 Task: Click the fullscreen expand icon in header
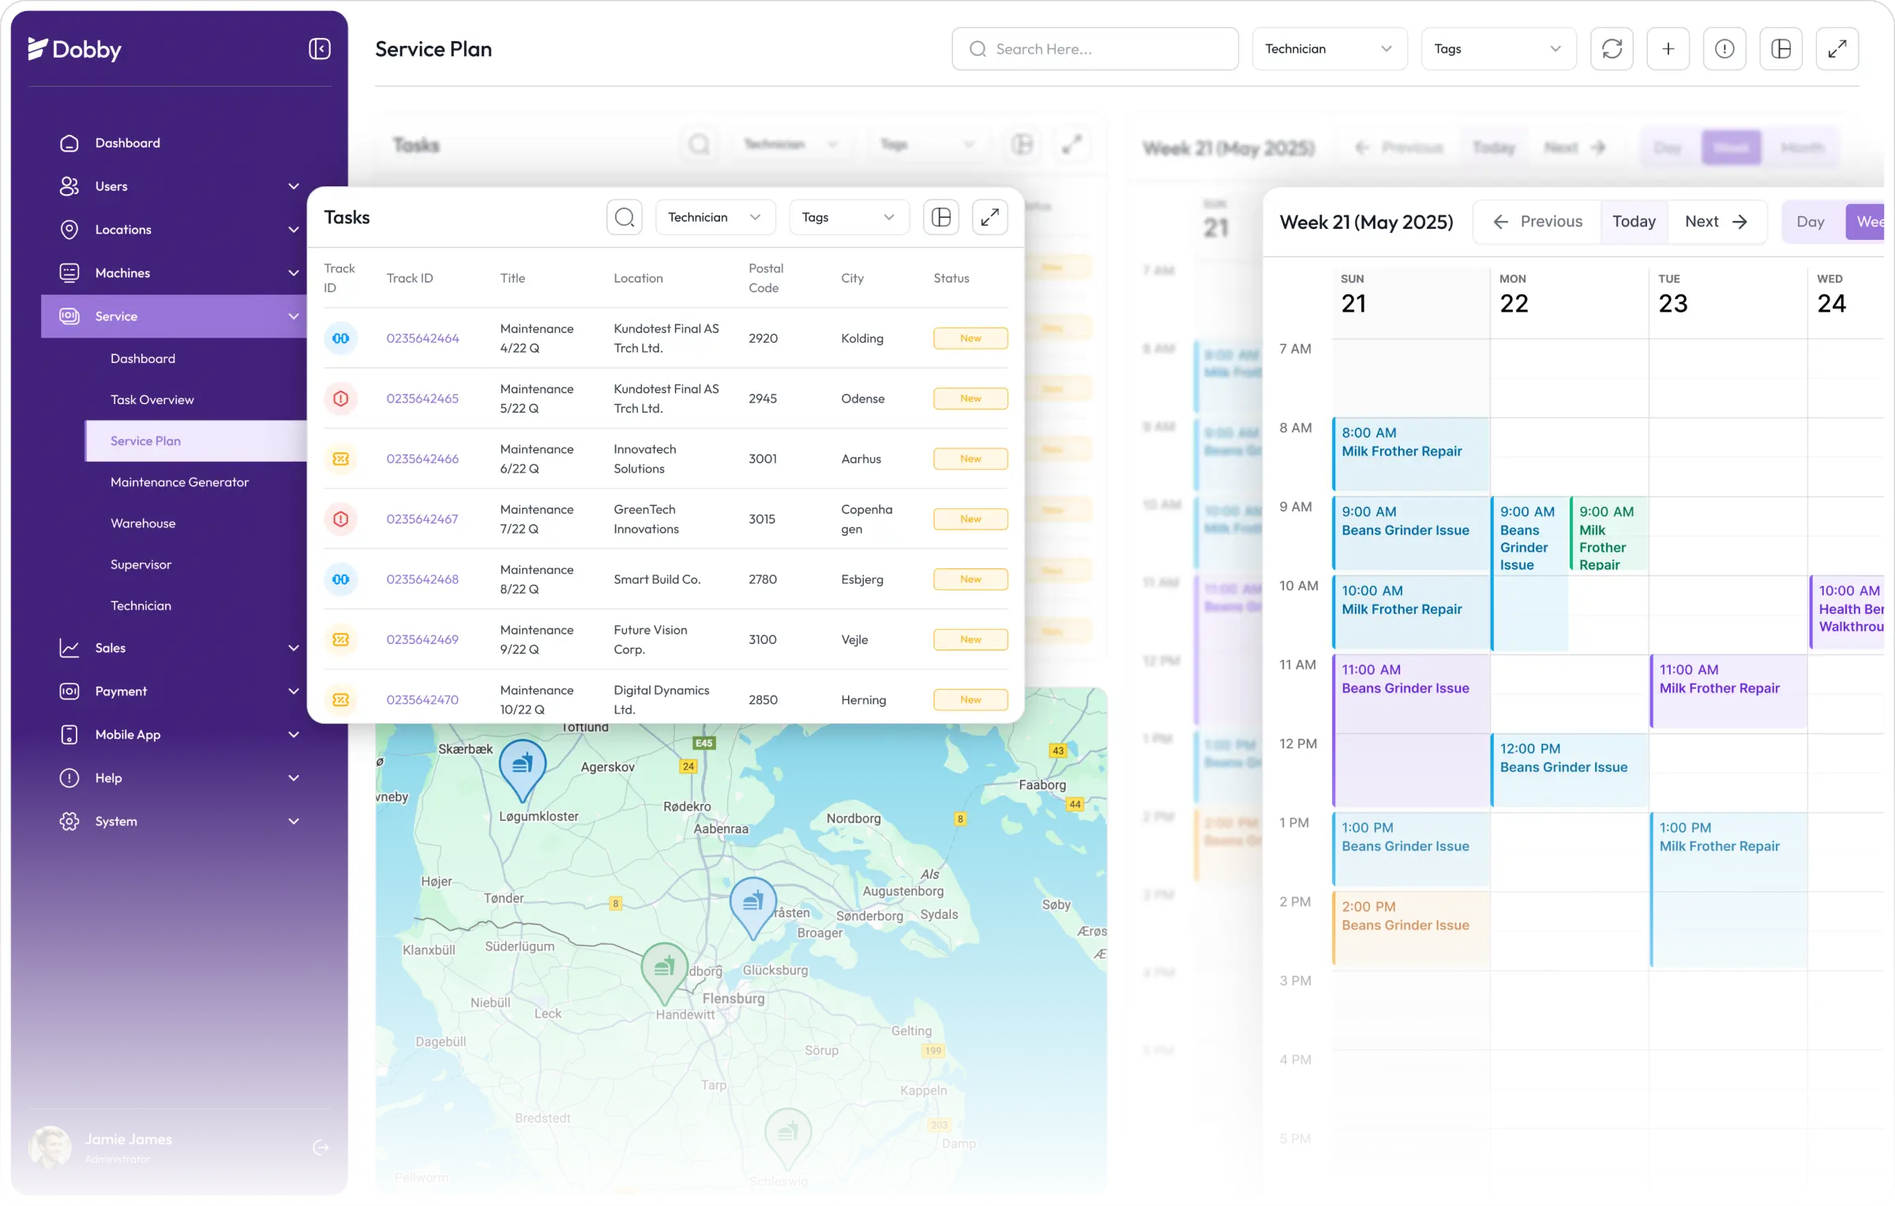[x=1837, y=49]
